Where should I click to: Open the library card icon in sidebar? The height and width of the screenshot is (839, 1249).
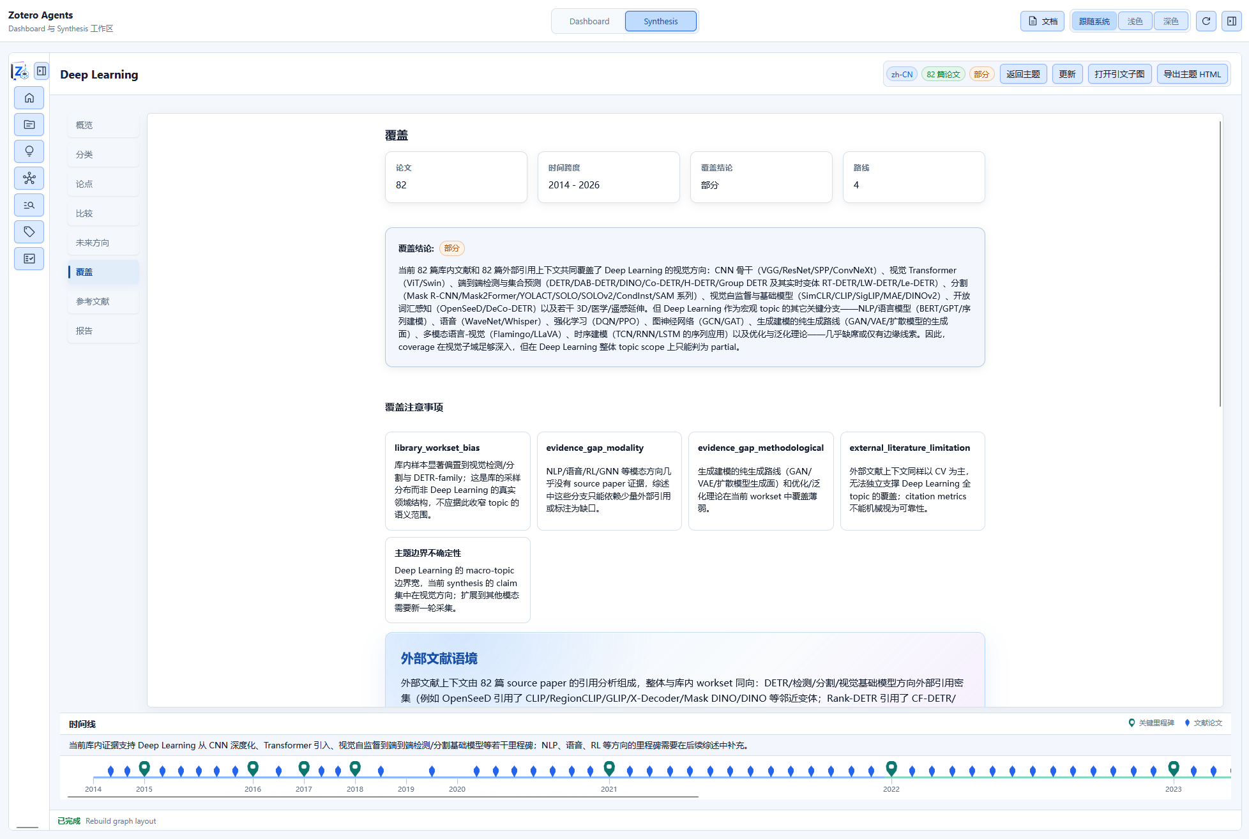[29, 125]
